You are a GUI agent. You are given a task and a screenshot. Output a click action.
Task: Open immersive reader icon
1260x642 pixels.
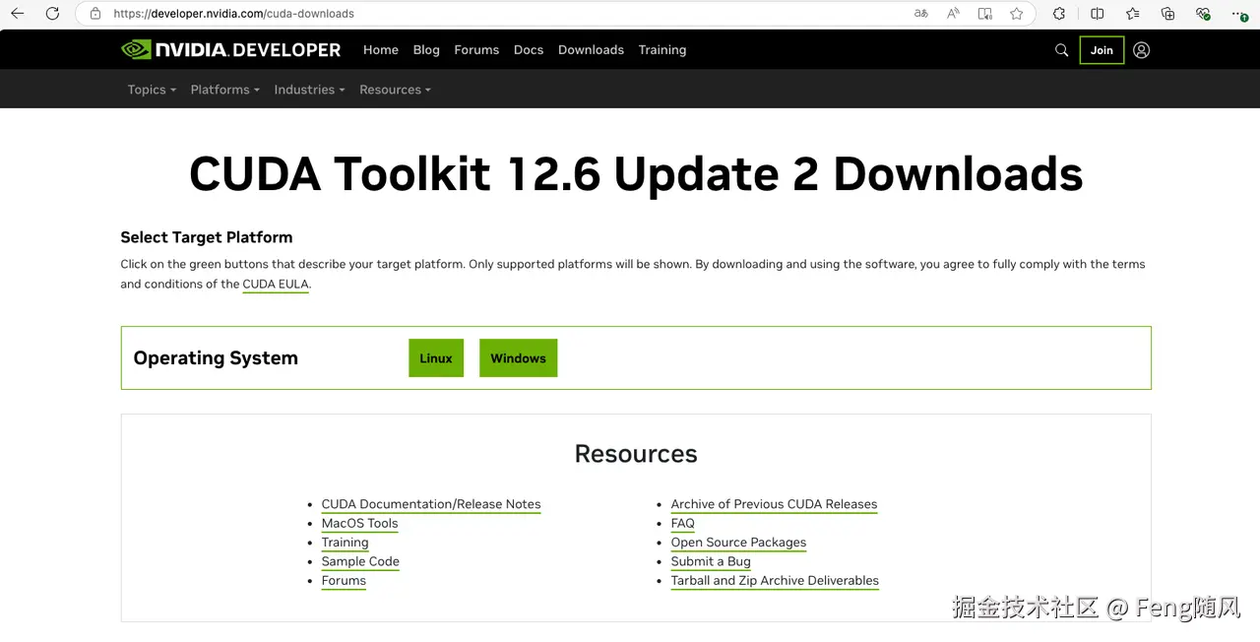(x=984, y=14)
